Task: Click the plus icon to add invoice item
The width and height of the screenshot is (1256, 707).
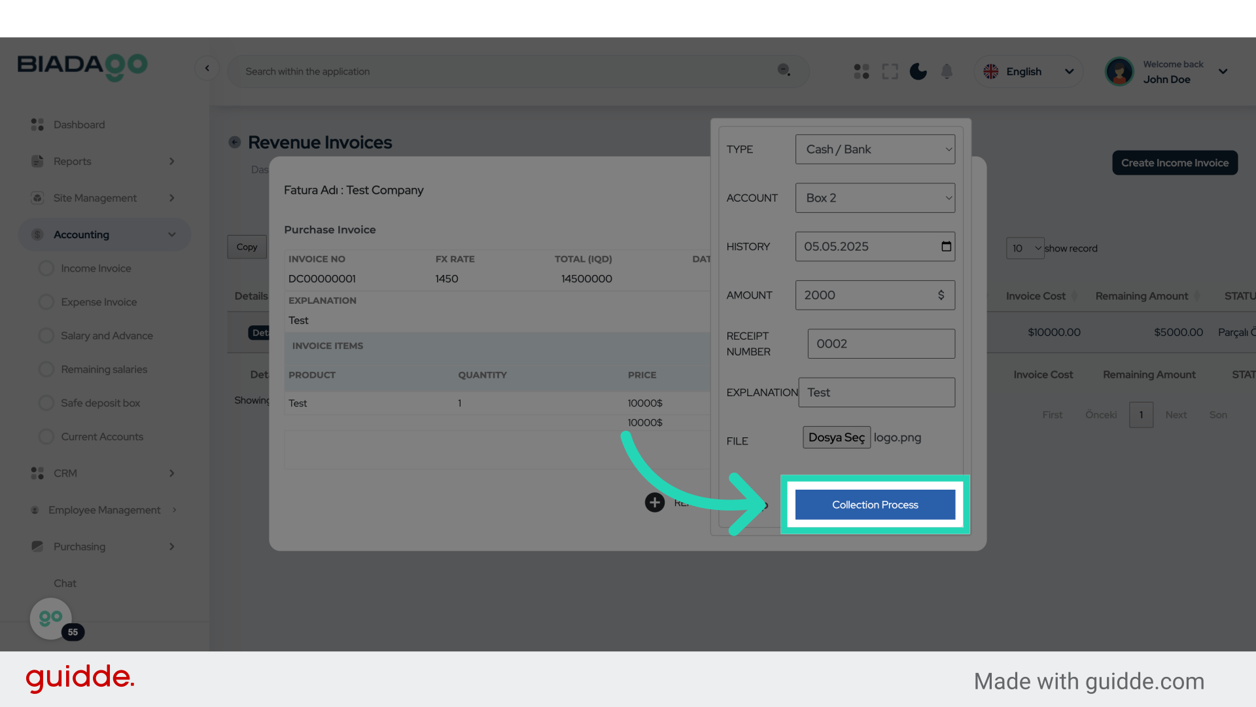Action: pos(655,502)
